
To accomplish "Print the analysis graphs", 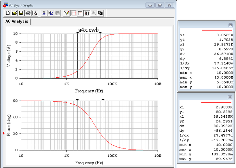I will [x=28, y=13].
